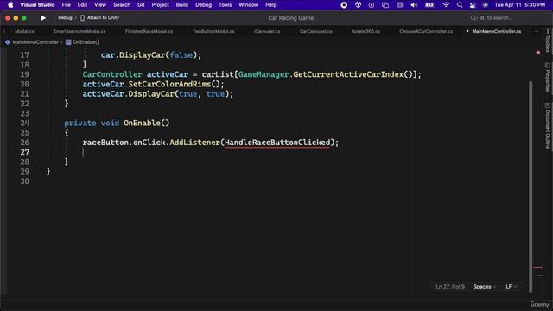Click the Ln 27, Col 9 position indicator
Image resolution: width=553 pixels, height=311 pixels.
coord(450,287)
